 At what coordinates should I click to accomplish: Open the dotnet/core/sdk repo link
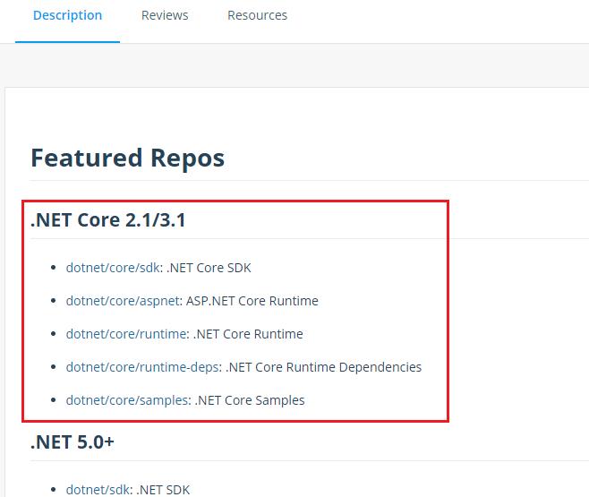click(113, 268)
